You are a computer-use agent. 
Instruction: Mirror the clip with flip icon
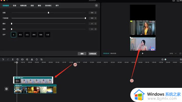(32, 59)
